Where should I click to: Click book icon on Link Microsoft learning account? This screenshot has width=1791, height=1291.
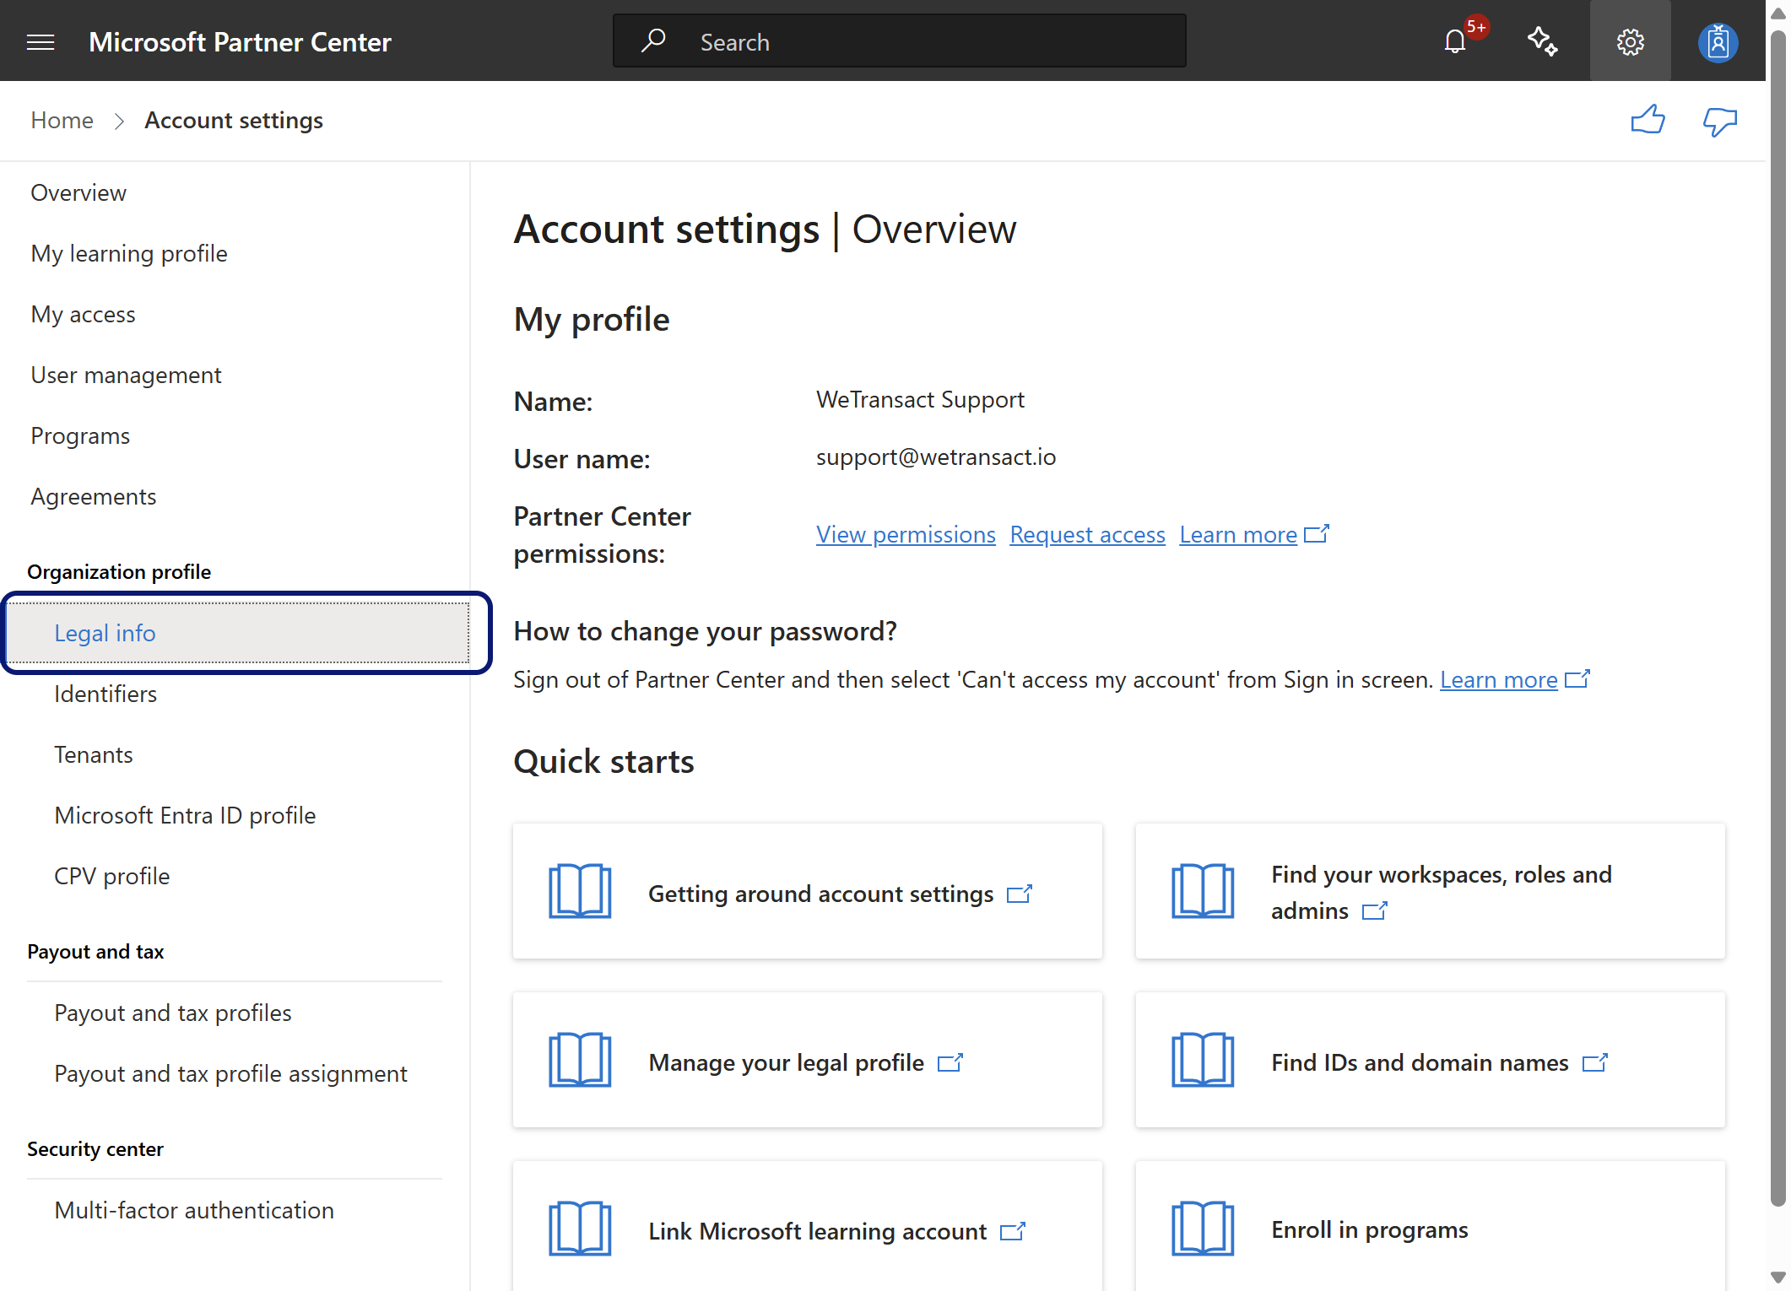pyautogui.click(x=580, y=1229)
